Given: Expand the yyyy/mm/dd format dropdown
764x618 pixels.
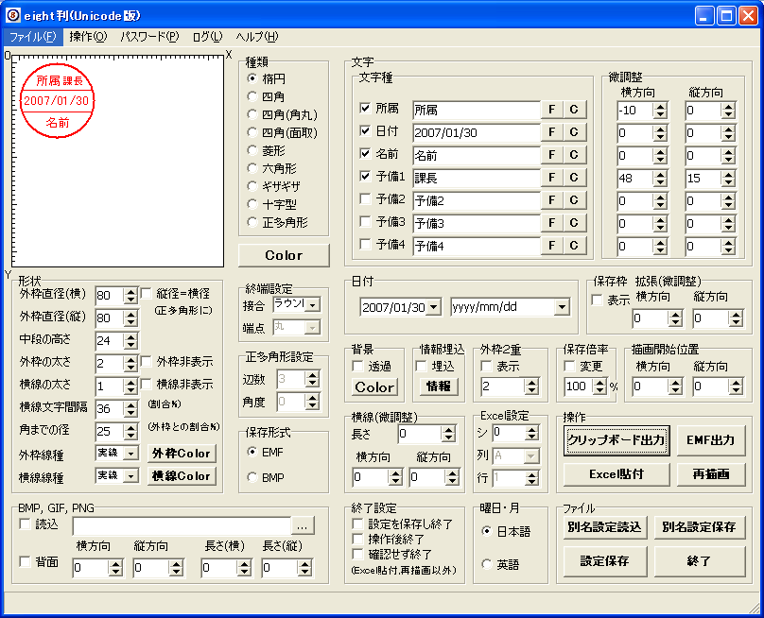Looking at the screenshot, I should [x=562, y=307].
